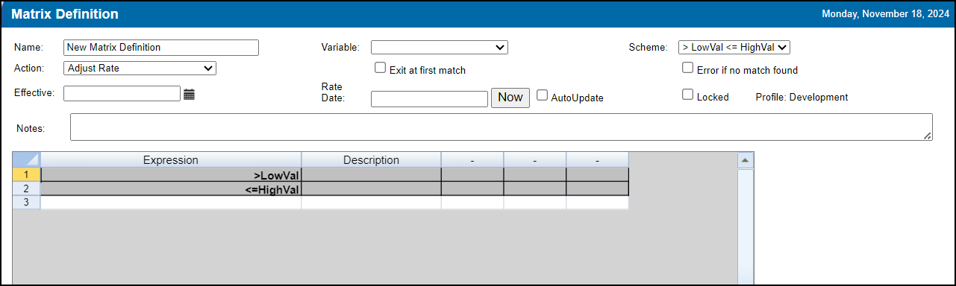Select row 3 header

pyautogui.click(x=27, y=203)
